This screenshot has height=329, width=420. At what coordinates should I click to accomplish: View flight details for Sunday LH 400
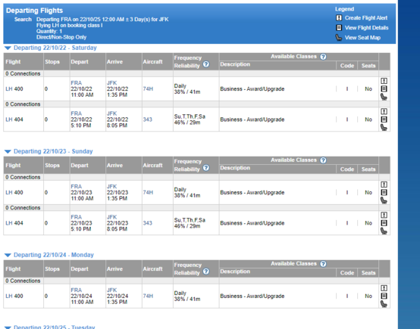pyautogui.click(x=384, y=192)
